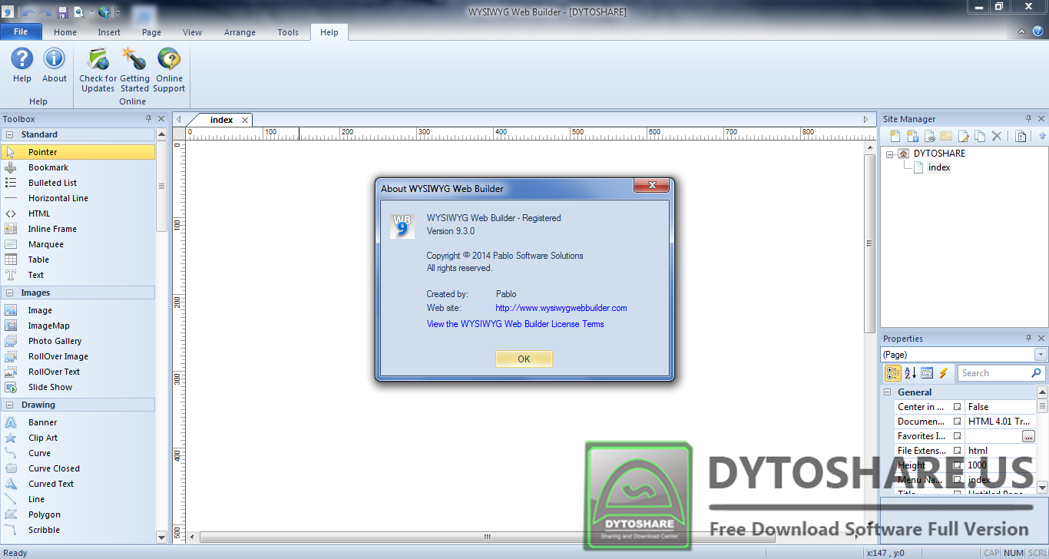Switch to the Tools ribbon tab
This screenshot has height=559, width=1049.
(x=288, y=32)
